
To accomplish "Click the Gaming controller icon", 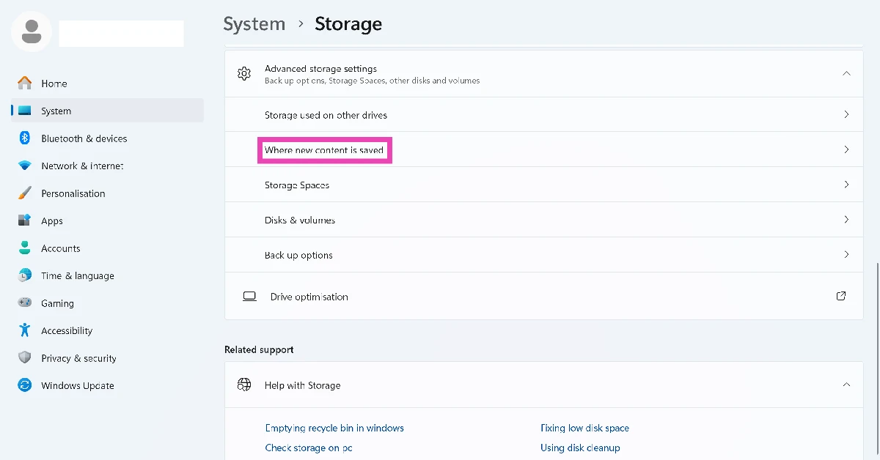I will [x=25, y=303].
